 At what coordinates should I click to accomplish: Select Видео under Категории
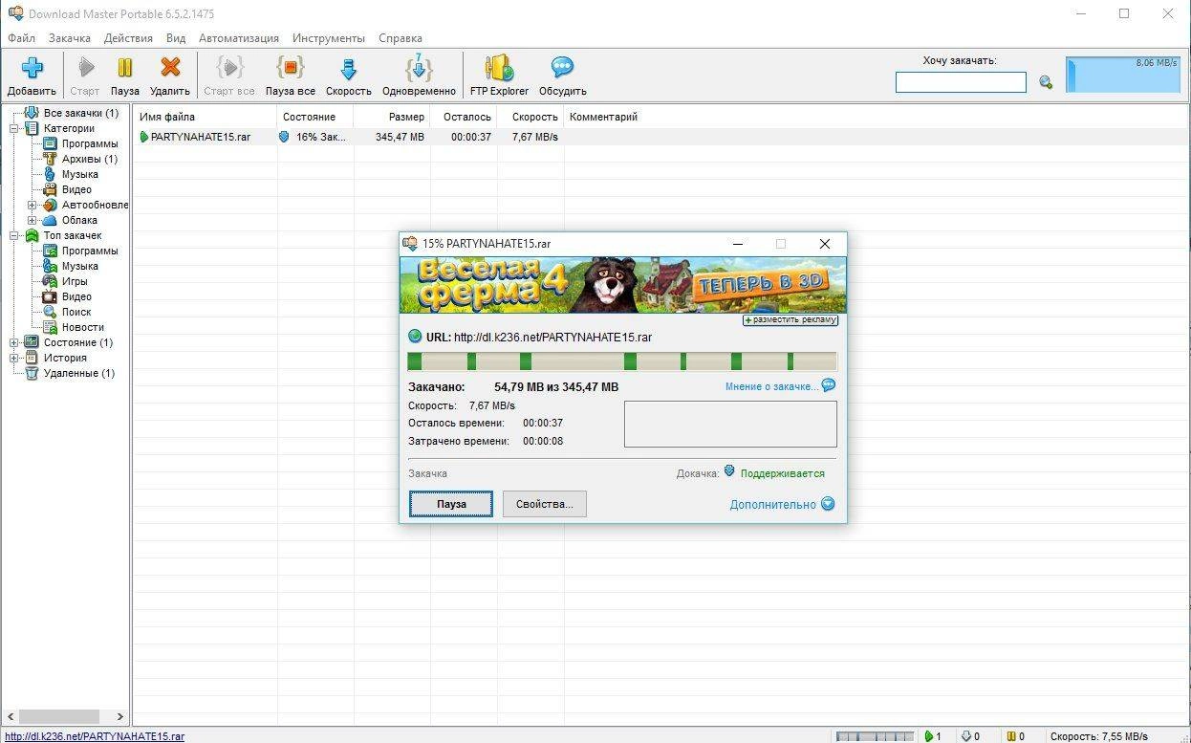point(76,189)
